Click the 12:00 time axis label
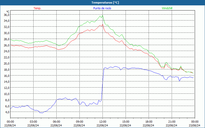This screenshot has width=205, height=128. (103, 122)
